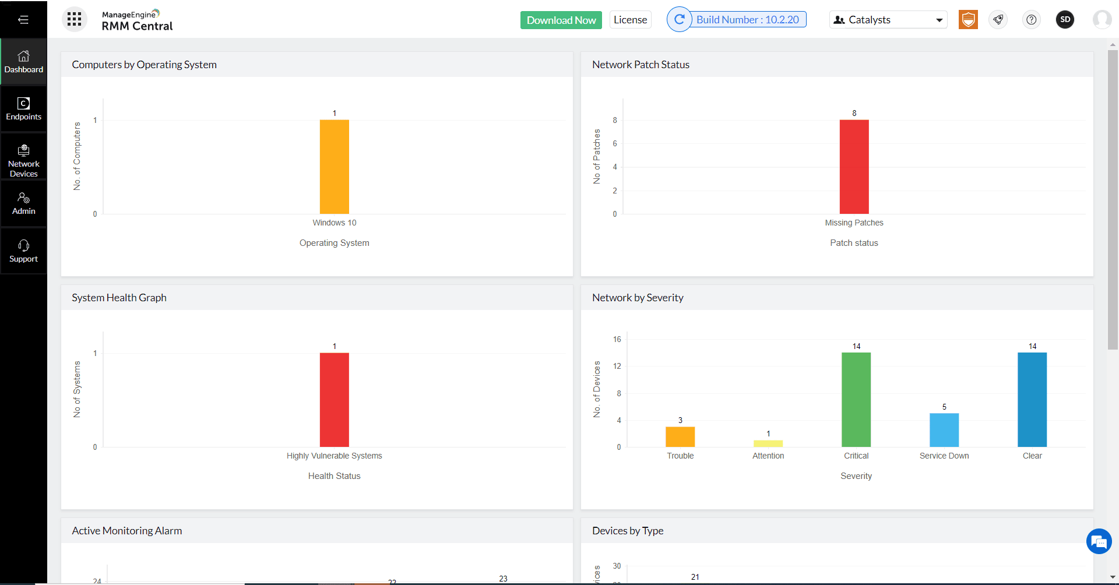Open the RMM Central home via logo
Image resolution: width=1119 pixels, height=585 pixels.
136,19
